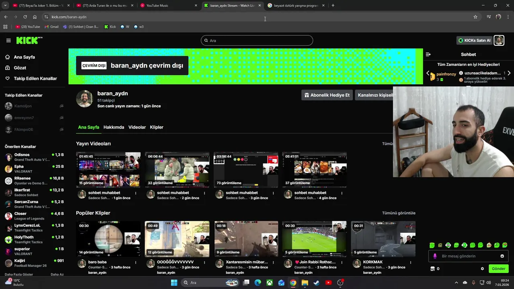The width and height of the screenshot is (514, 289).
Task: Open the Kaijiri recommended channel
Action: [34, 263]
